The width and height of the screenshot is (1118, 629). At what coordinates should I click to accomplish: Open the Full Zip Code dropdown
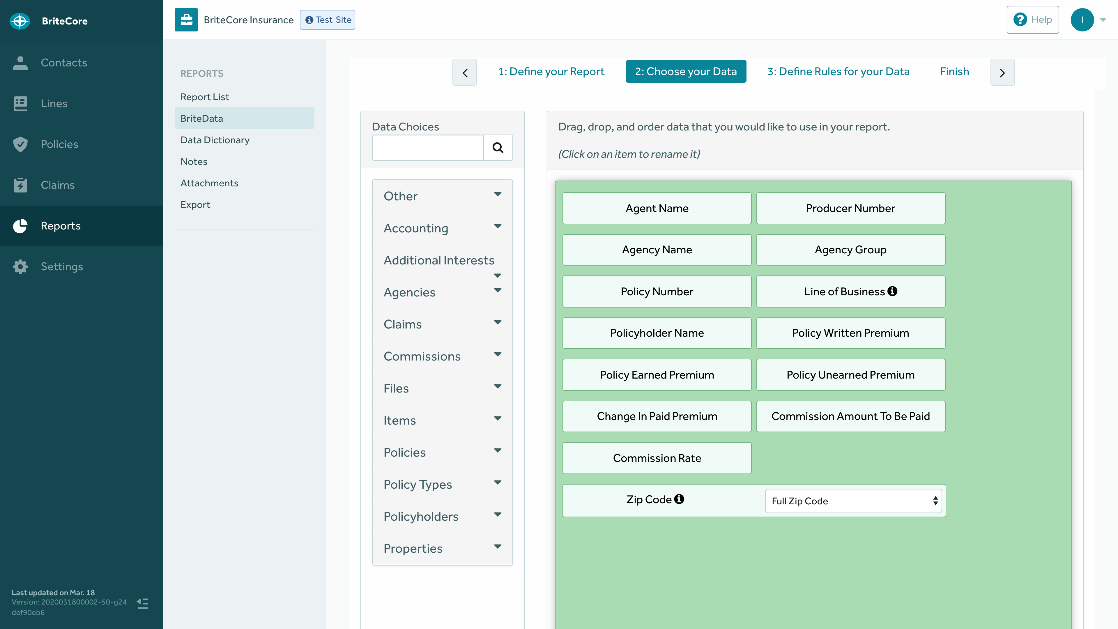pos(853,501)
